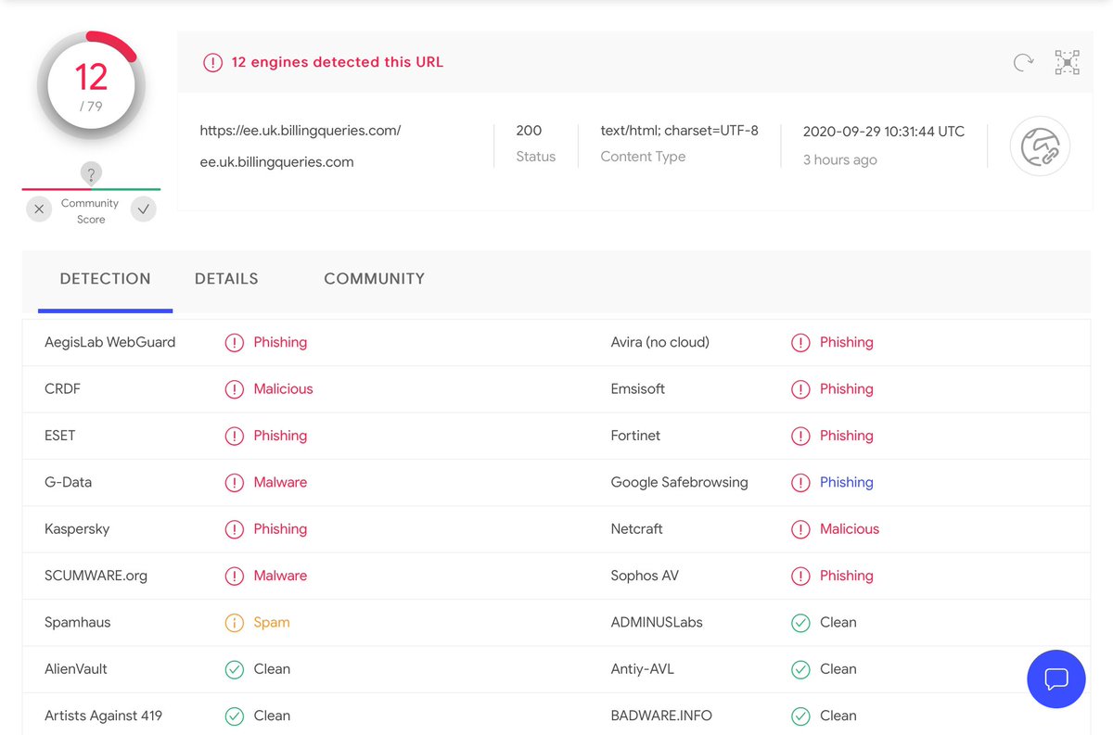This screenshot has width=1113, height=735.
Task: Click the ESET phishing alert icon
Action: 235,436
